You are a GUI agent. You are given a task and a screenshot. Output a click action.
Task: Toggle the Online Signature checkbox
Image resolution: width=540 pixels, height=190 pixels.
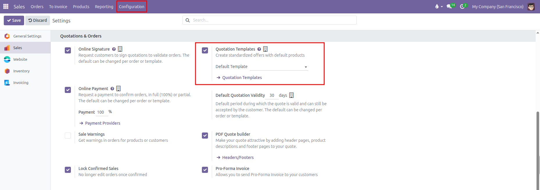(68, 50)
